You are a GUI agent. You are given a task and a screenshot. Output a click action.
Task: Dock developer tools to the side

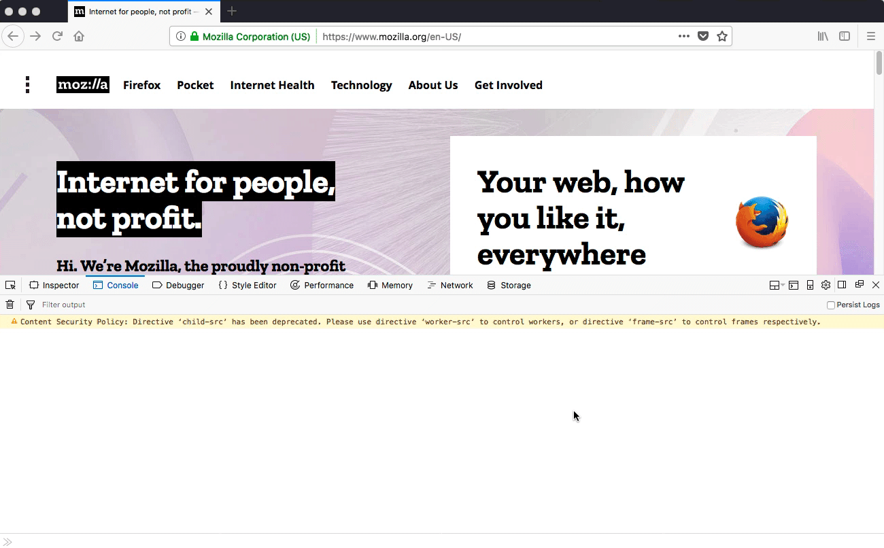pyautogui.click(x=842, y=285)
